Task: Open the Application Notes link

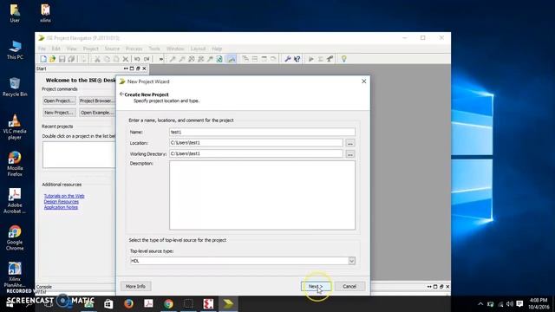Action: point(61,207)
